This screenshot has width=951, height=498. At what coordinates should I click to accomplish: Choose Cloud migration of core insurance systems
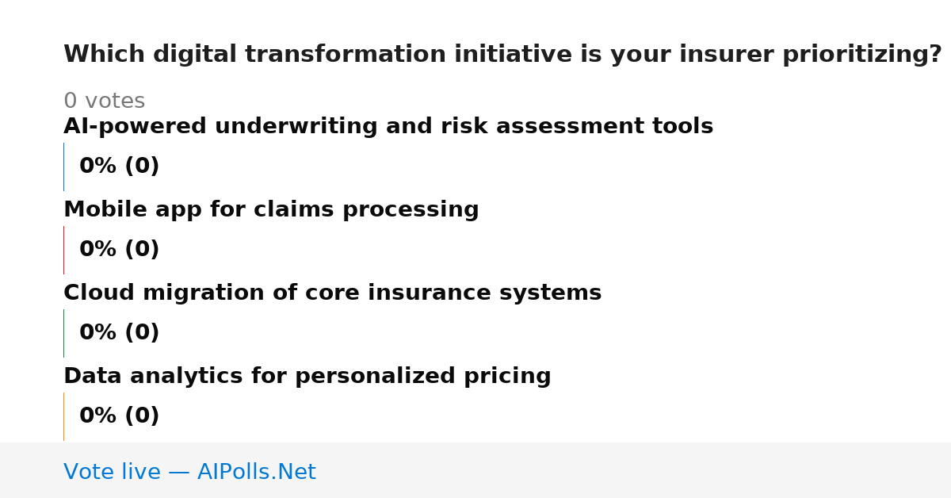[x=333, y=293]
